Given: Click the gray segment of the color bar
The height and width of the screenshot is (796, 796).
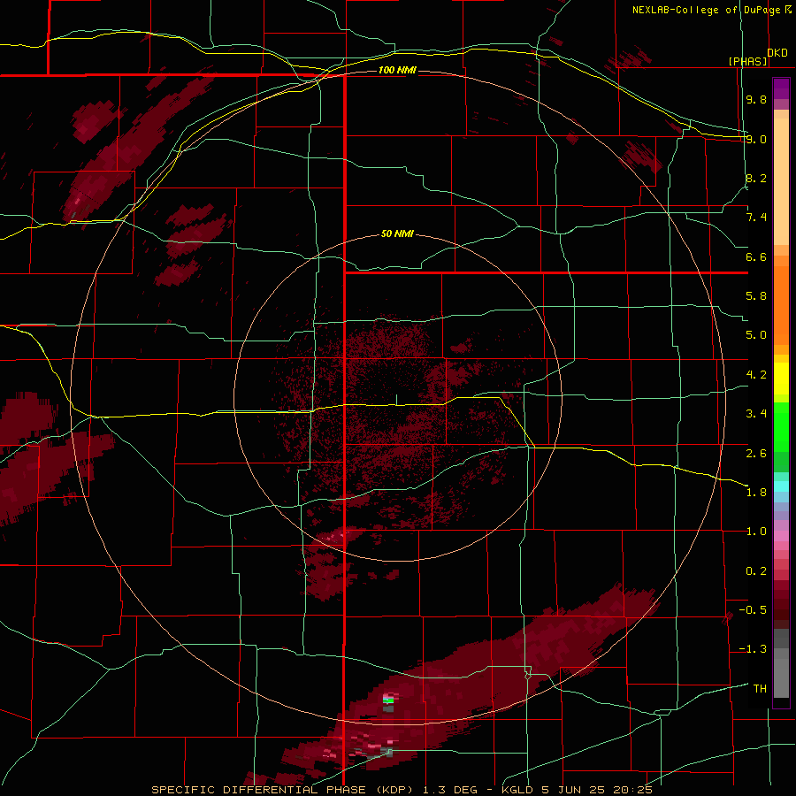Looking at the screenshot, I should (781, 663).
